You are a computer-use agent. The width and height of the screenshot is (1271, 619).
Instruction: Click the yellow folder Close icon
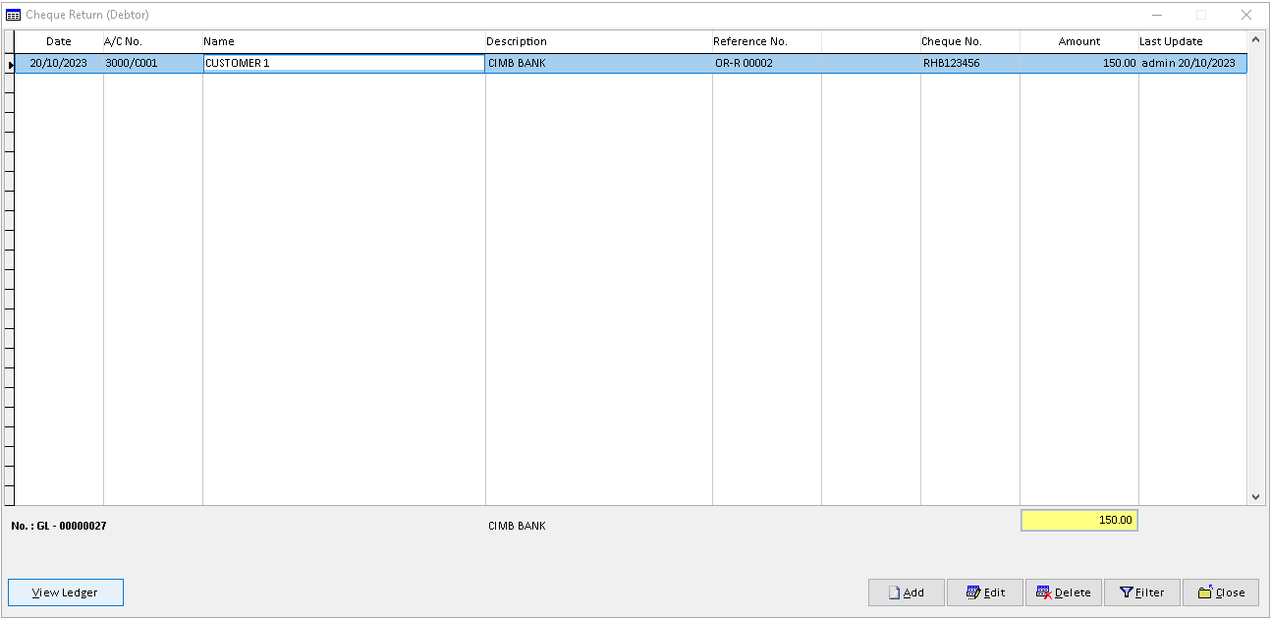coord(1206,592)
